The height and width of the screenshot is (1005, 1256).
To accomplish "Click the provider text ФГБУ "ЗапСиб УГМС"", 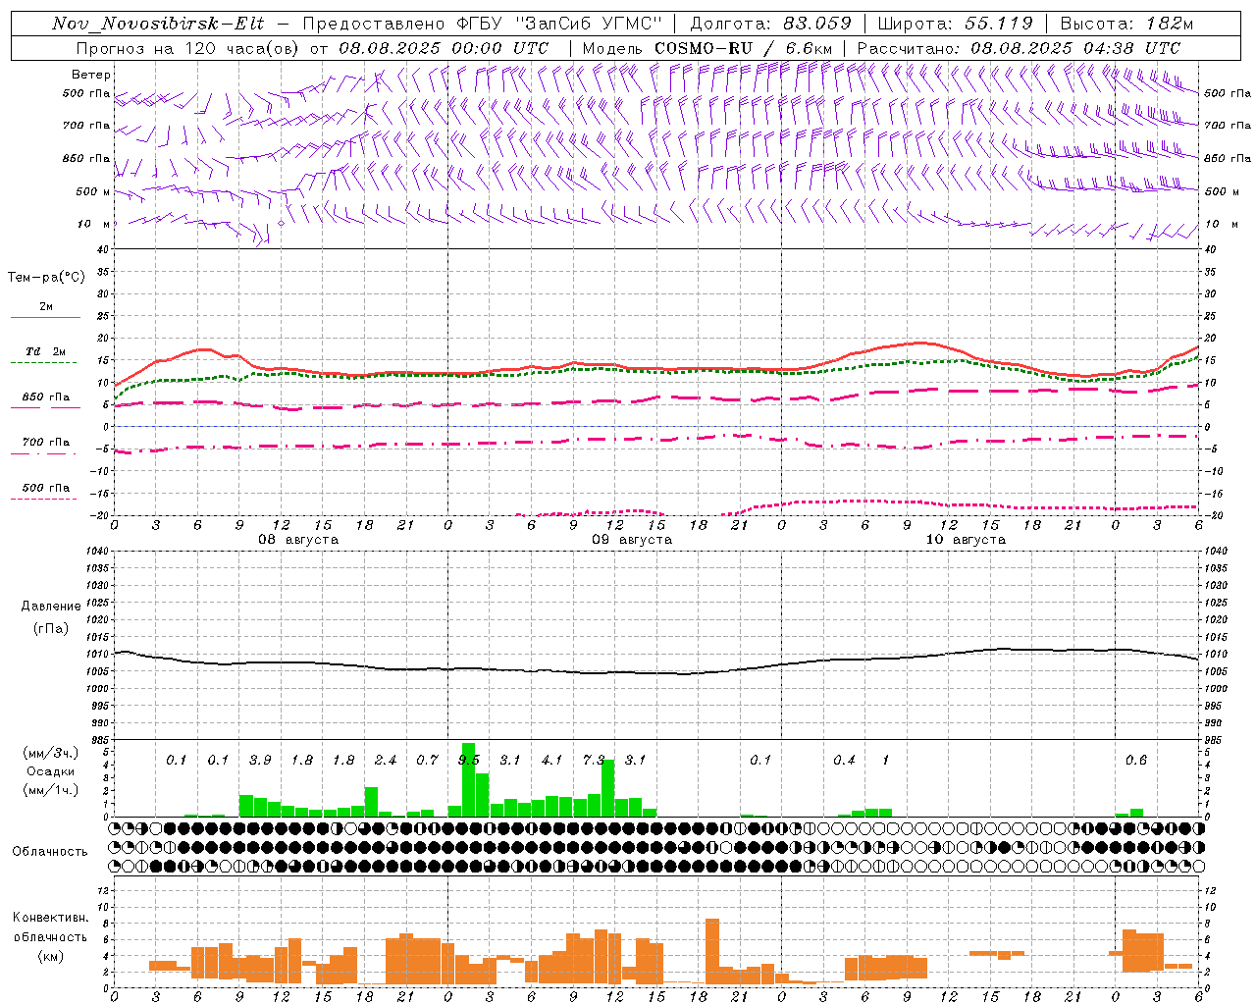I will click(x=559, y=24).
